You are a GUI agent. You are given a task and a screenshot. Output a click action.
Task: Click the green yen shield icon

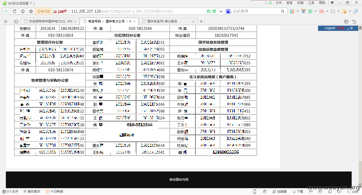click(x=310, y=11)
